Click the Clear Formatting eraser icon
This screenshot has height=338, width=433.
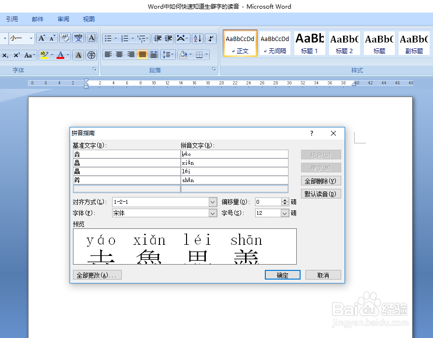[65, 38]
